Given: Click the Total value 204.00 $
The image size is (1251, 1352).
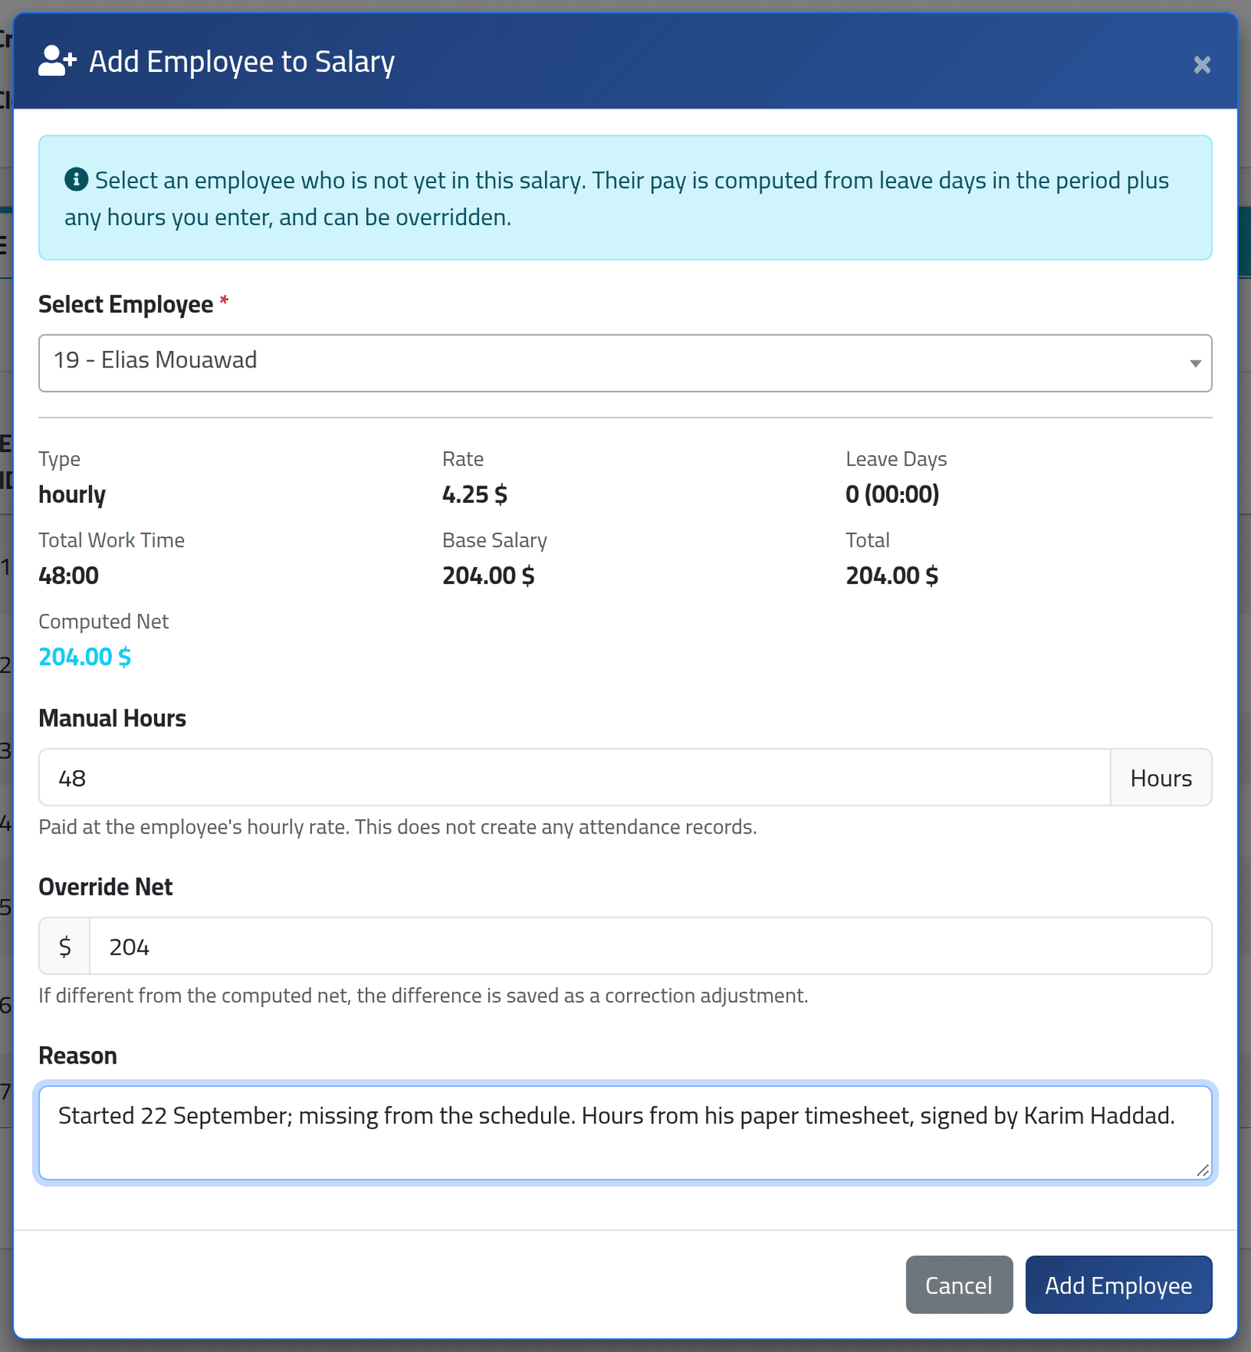Looking at the screenshot, I should (891, 575).
